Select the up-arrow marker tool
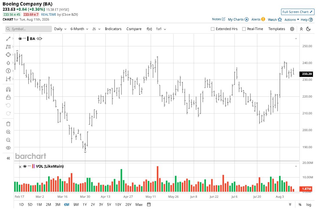320x209 pixels. 8,63
